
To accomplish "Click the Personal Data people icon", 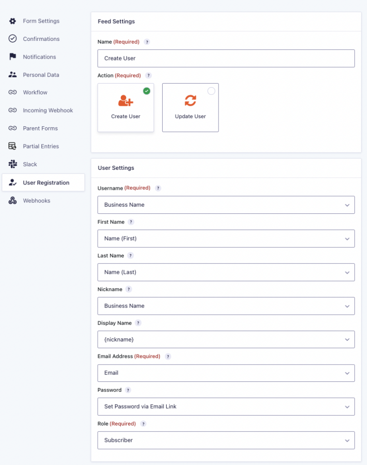I will [x=13, y=74].
